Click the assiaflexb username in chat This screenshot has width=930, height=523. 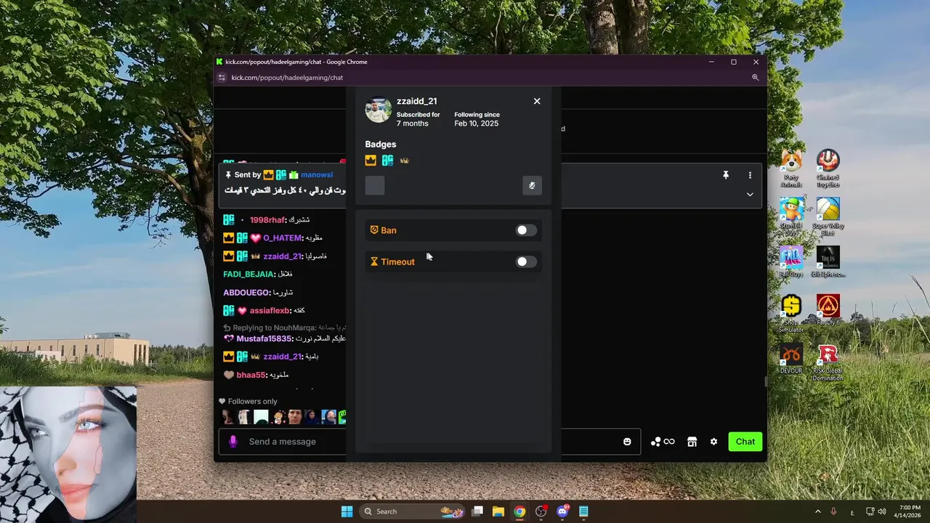(x=270, y=310)
